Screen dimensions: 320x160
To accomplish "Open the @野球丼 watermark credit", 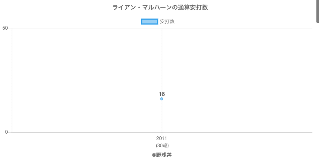I will 162,155.
